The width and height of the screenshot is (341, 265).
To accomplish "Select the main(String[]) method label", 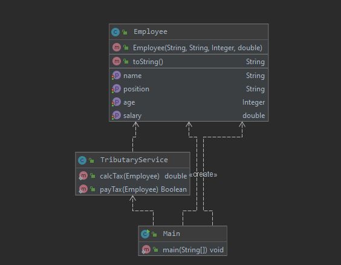I will (x=185, y=250).
